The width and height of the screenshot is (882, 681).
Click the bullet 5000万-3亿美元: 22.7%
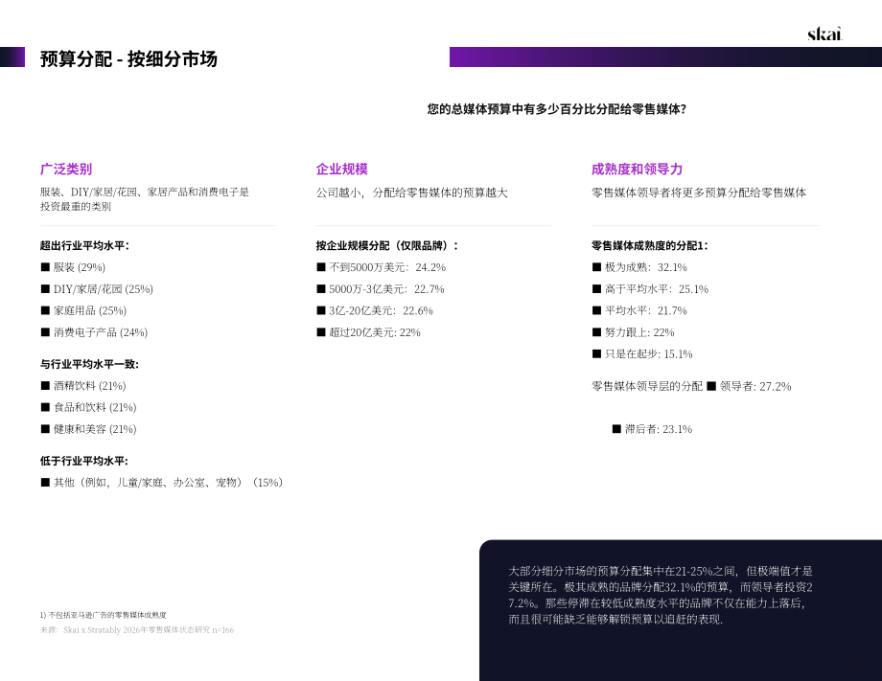(381, 289)
